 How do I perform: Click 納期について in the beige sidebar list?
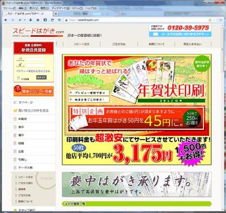pos(25,202)
